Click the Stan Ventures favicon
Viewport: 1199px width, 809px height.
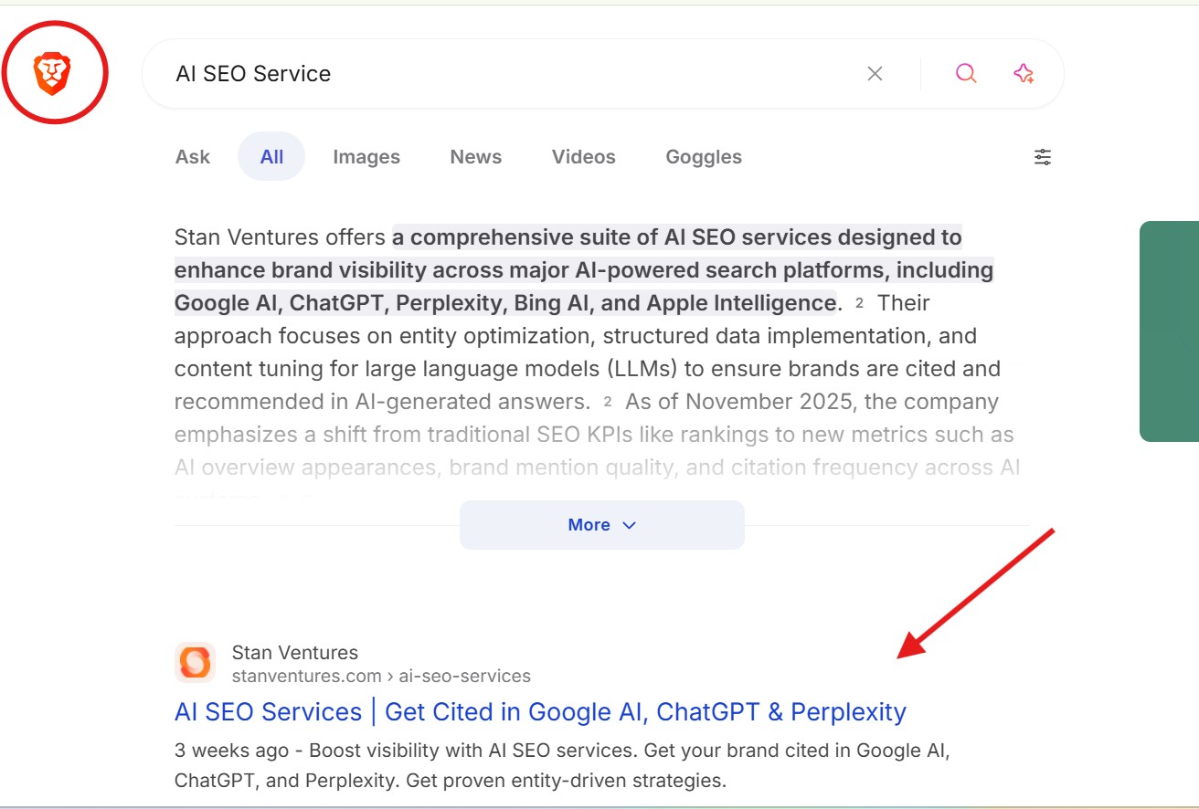coord(195,662)
